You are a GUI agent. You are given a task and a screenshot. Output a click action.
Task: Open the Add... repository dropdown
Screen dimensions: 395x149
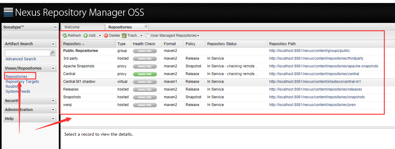92,36
